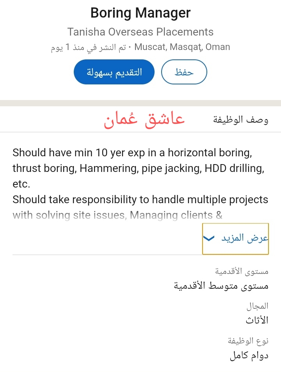
Task: Expand the description via the chevron arrow
Action: 210,238
